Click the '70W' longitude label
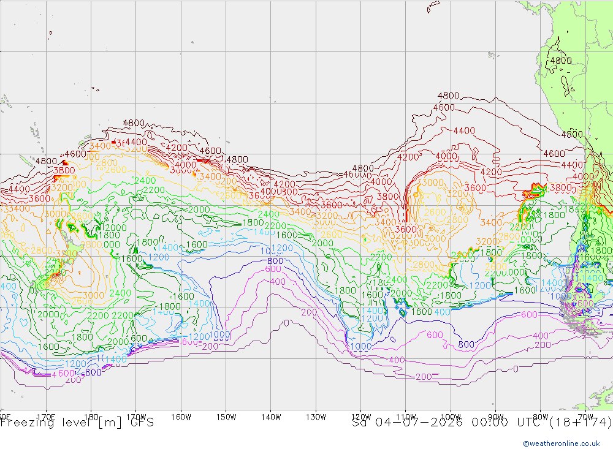 (x=585, y=417)
